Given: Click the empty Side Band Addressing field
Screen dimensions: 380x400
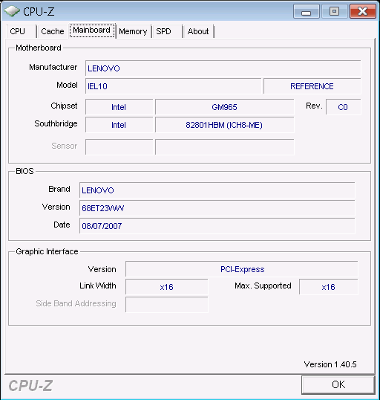Looking at the screenshot, I should click(167, 305).
